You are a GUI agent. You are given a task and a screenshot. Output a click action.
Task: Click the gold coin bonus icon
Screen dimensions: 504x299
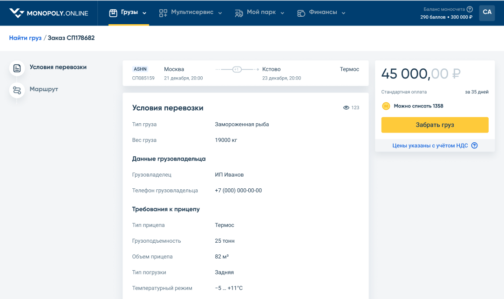386,106
